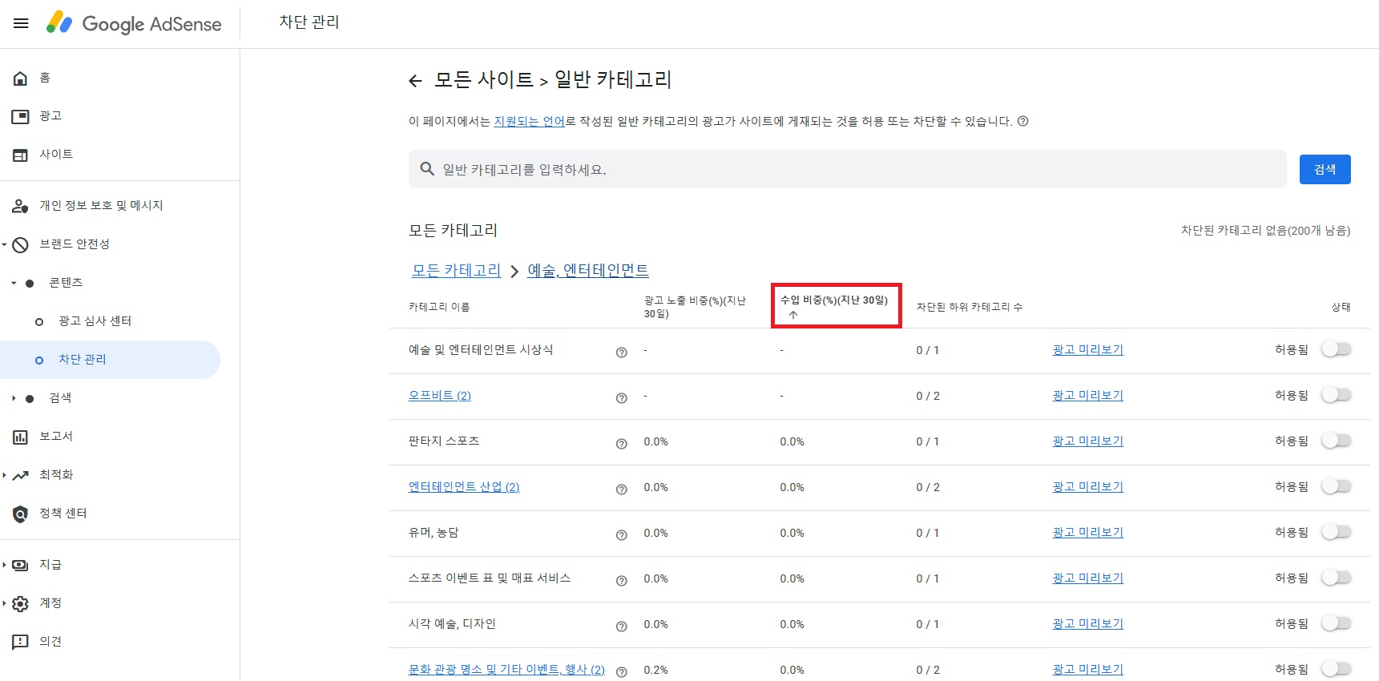Image resolution: width=1379 pixels, height=681 pixels.
Task: Open 광고 미리보기 for 예술 및 엔터테인먼트 시상식
Action: (1087, 350)
